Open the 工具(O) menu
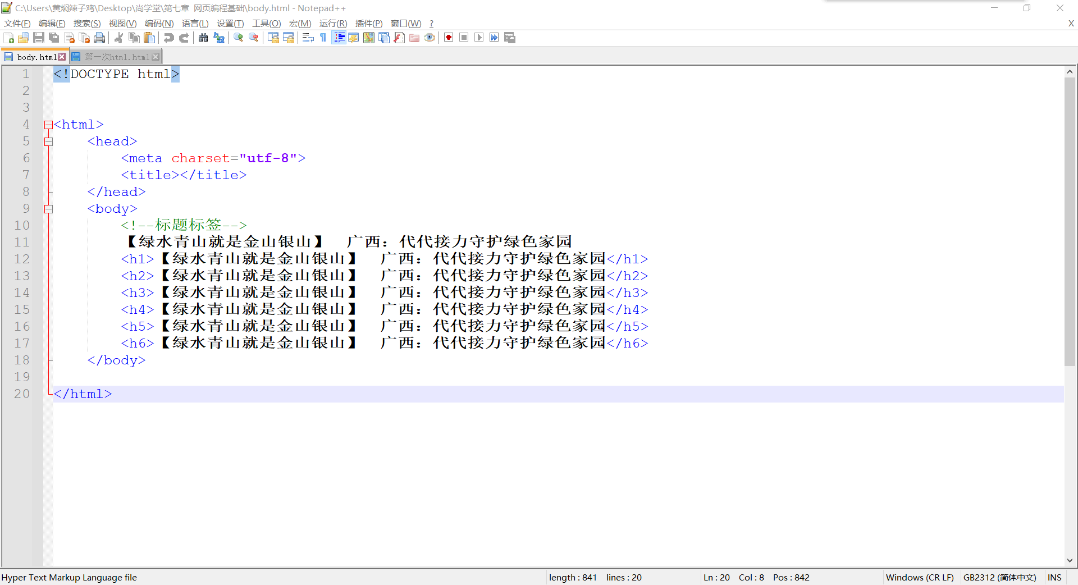1078x585 pixels. point(266,23)
